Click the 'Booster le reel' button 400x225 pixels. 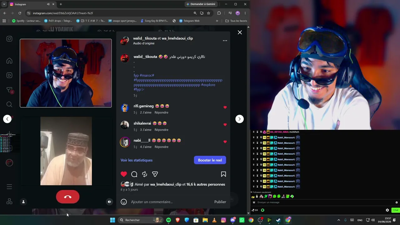tap(210, 160)
